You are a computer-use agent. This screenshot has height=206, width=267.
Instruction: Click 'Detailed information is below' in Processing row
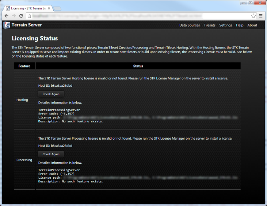click(x=60, y=163)
